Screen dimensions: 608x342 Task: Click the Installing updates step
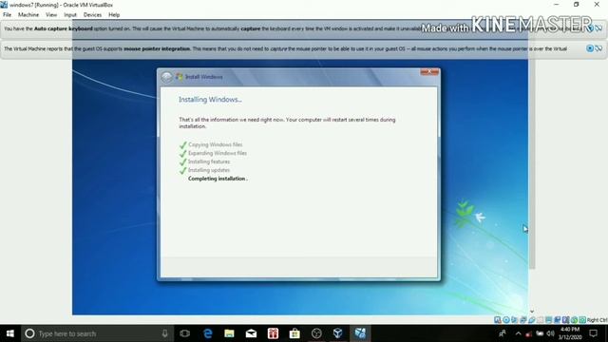coord(209,170)
